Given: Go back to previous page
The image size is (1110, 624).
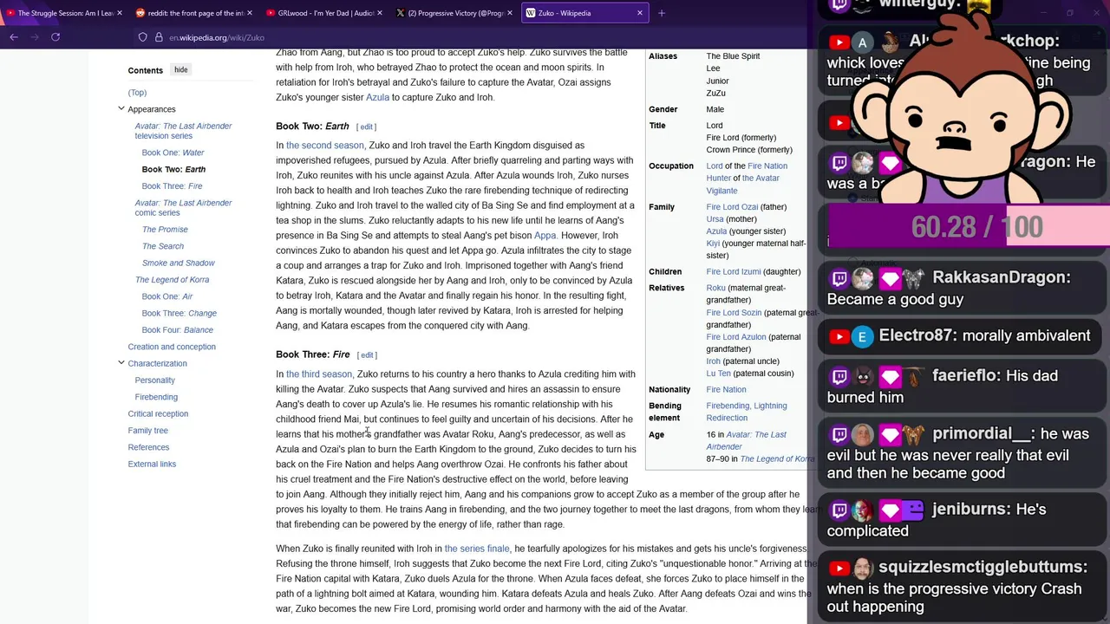Looking at the screenshot, I should click(14, 37).
